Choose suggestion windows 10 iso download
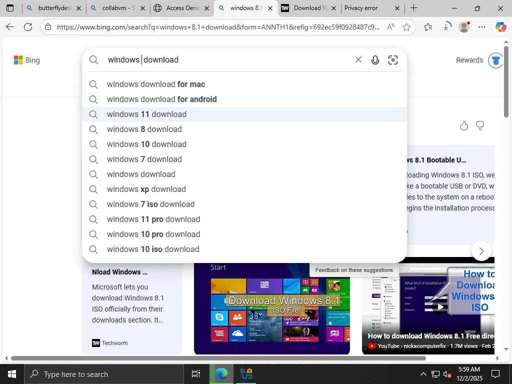 pyautogui.click(x=244, y=249)
